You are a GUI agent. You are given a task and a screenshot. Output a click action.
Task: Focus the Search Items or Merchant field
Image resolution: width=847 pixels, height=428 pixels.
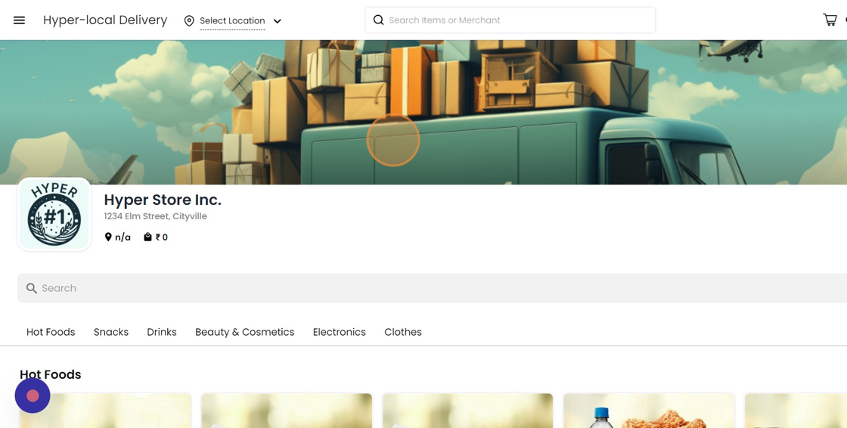(518, 20)
